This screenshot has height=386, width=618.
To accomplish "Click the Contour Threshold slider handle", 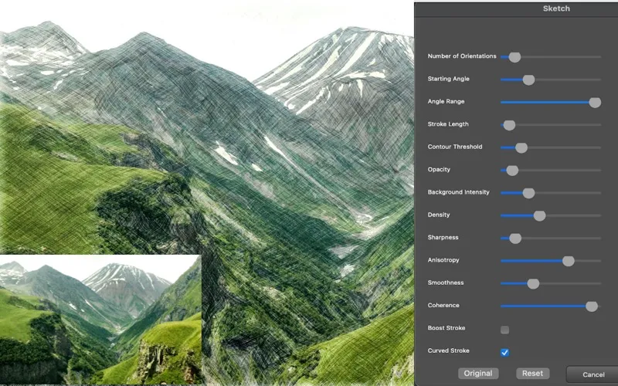I will (x=521, y=147).
